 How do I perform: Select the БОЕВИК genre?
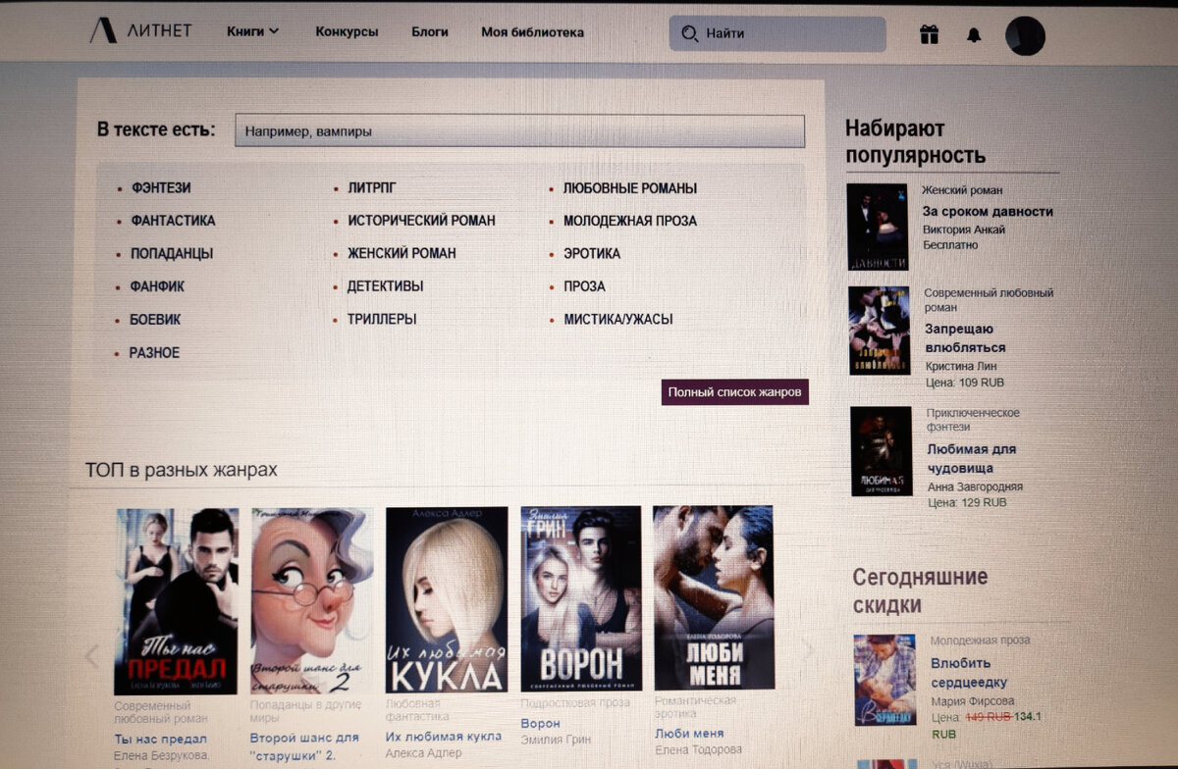point(155,320)
